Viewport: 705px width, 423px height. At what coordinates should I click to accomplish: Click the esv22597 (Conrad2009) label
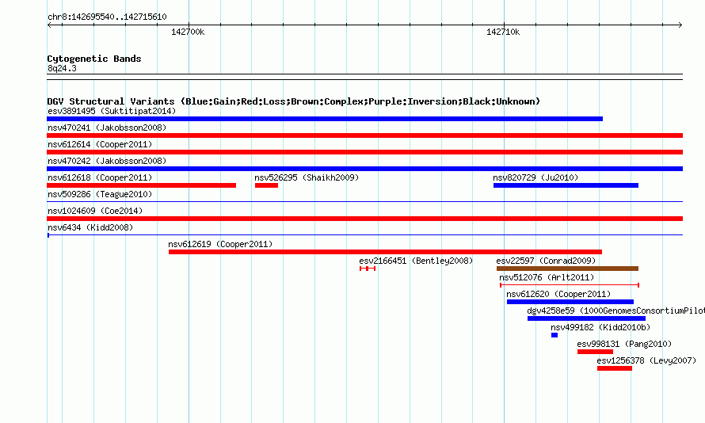click(546, 261)
